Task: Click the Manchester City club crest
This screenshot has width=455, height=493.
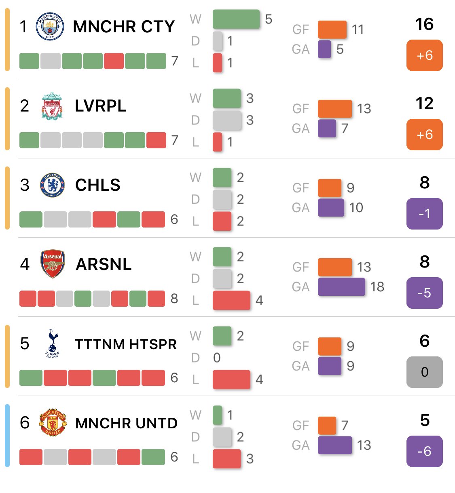Action: 50,27
